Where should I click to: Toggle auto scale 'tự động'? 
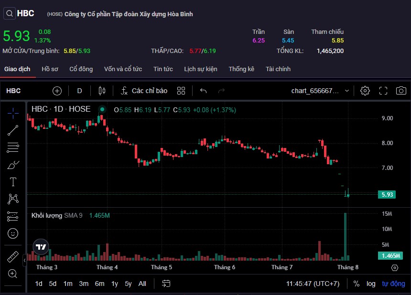pyautogui.click(x=393, y=284)
